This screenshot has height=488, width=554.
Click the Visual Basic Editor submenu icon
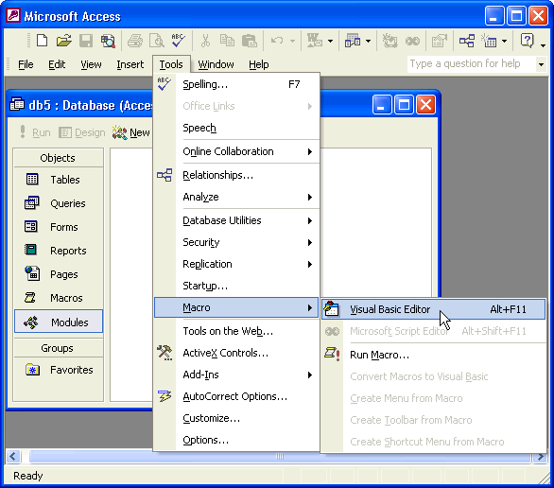point(332,308)
